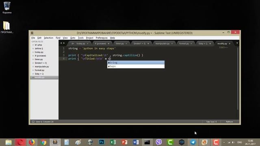The image size is (260, 146).
Task: Launch Chrome from the taskbar
Action: click(43, 142)
